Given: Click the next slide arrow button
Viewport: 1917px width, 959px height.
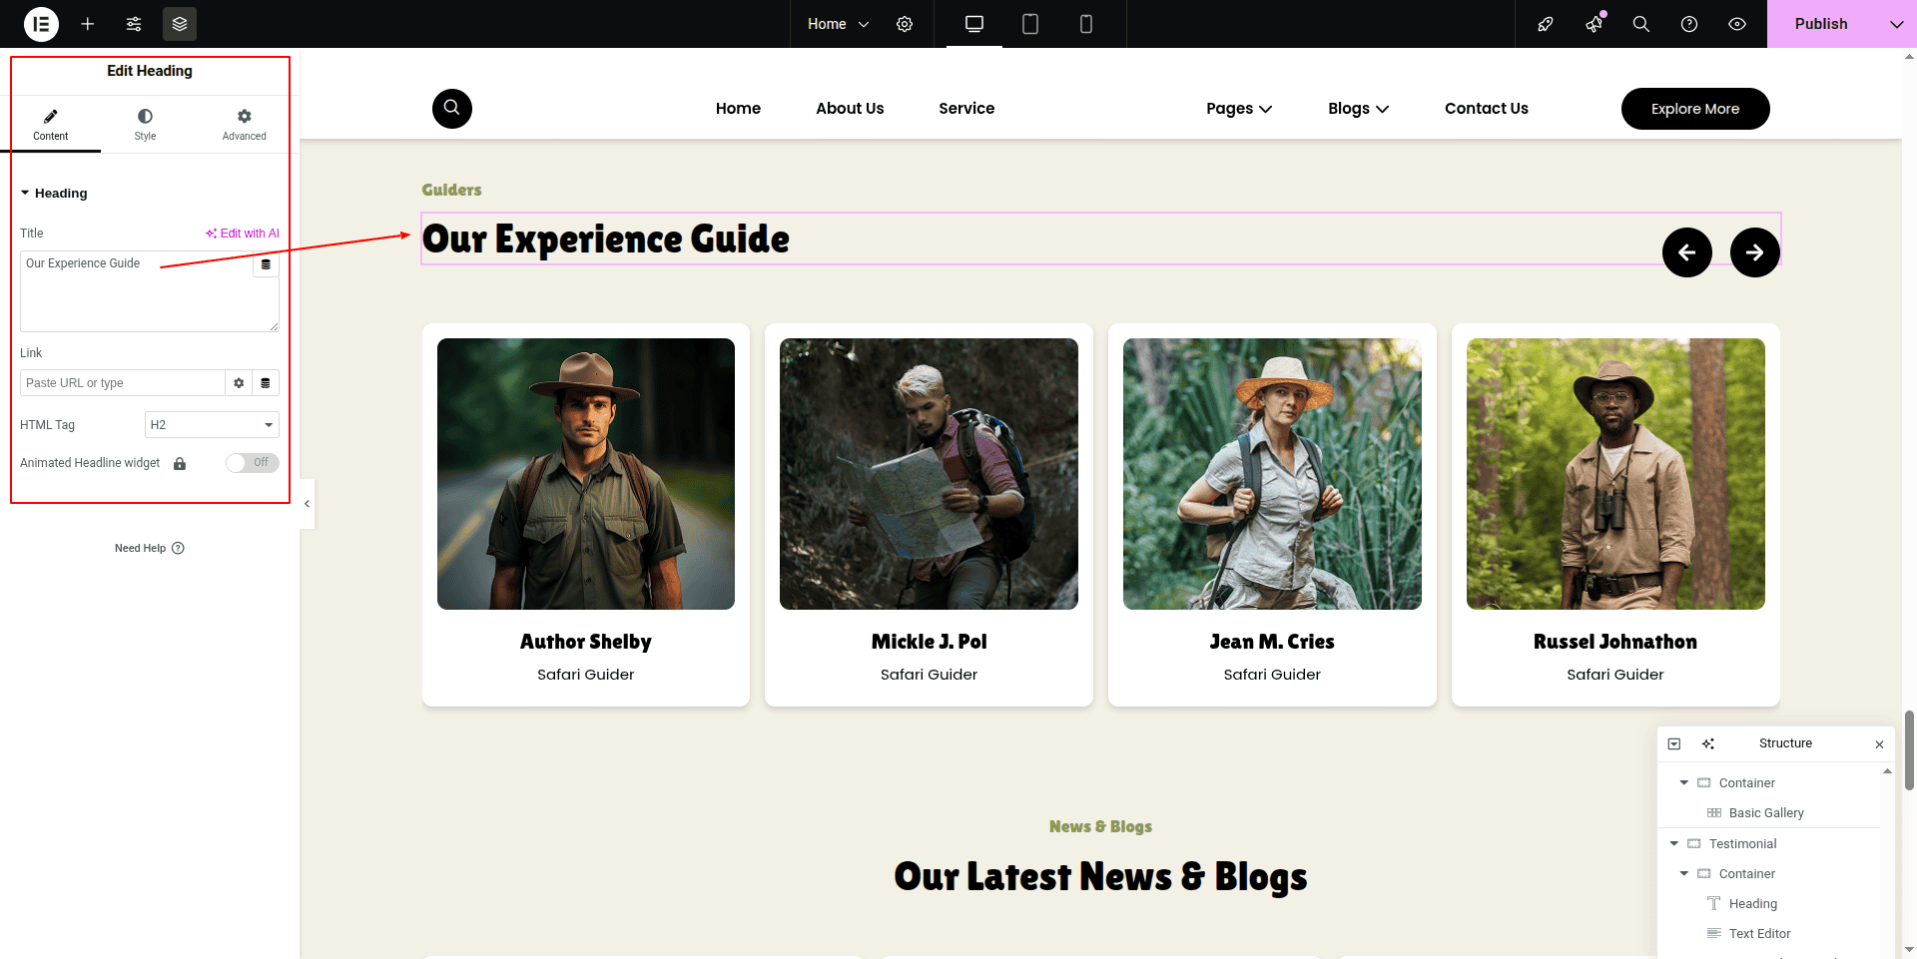Looking at the screenshot, I should tap(1754, 252).
